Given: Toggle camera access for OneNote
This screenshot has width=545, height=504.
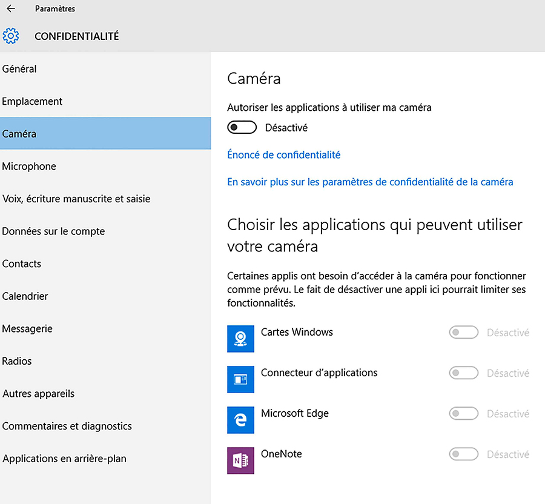Looking at the screenshot, I should 464,454.
